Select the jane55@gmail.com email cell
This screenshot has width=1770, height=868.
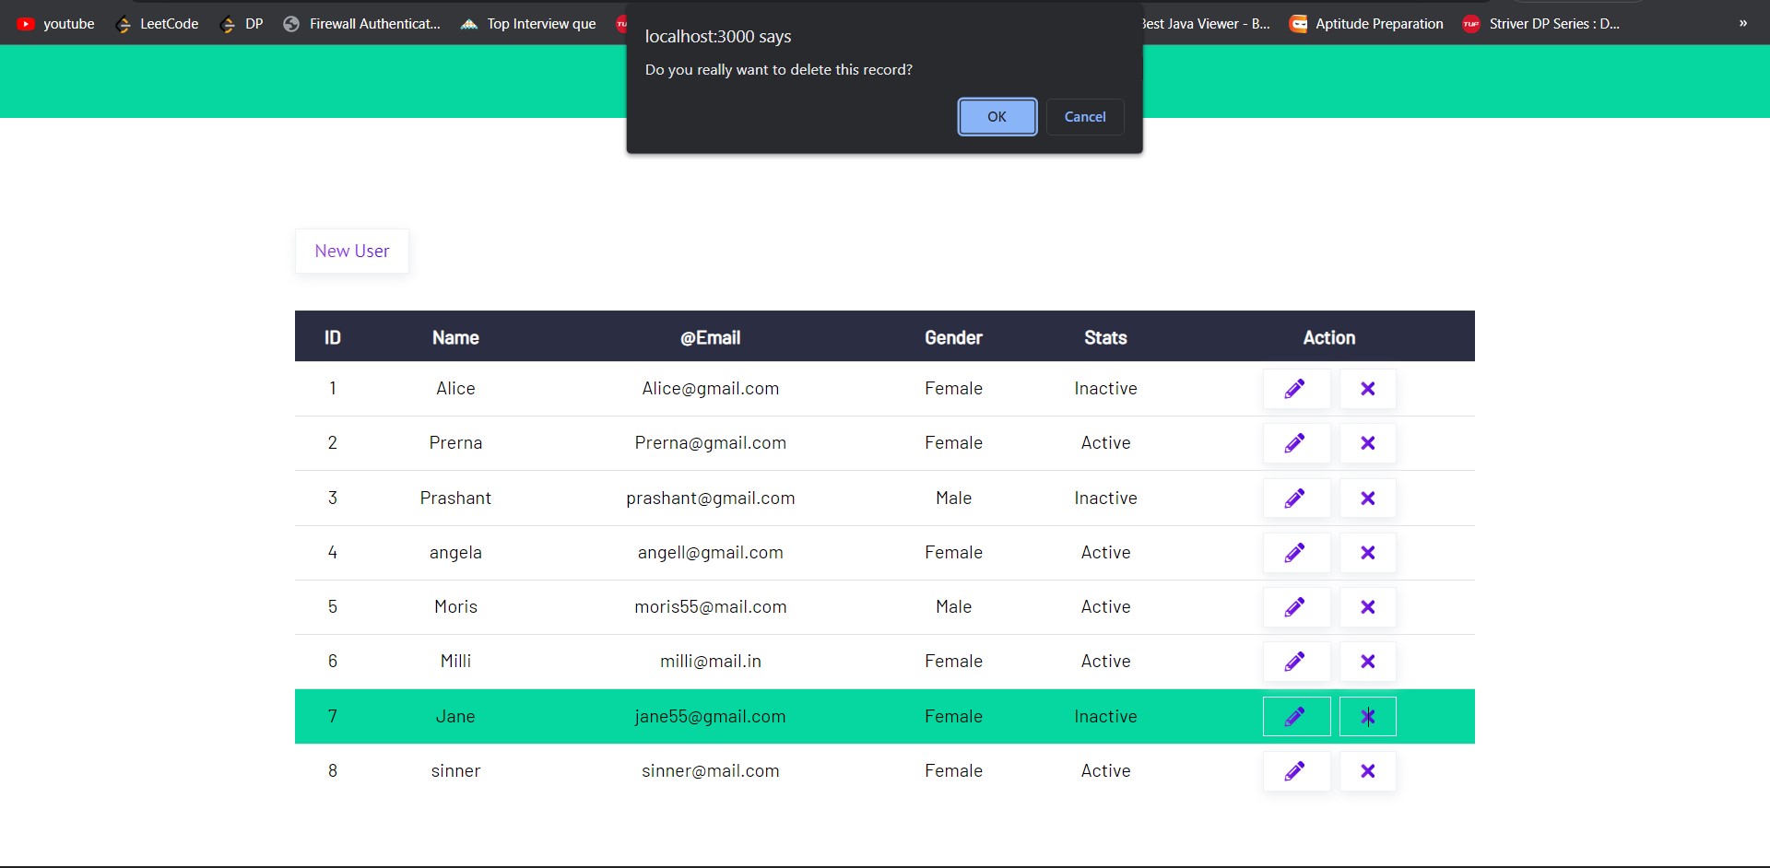(711, 717)
